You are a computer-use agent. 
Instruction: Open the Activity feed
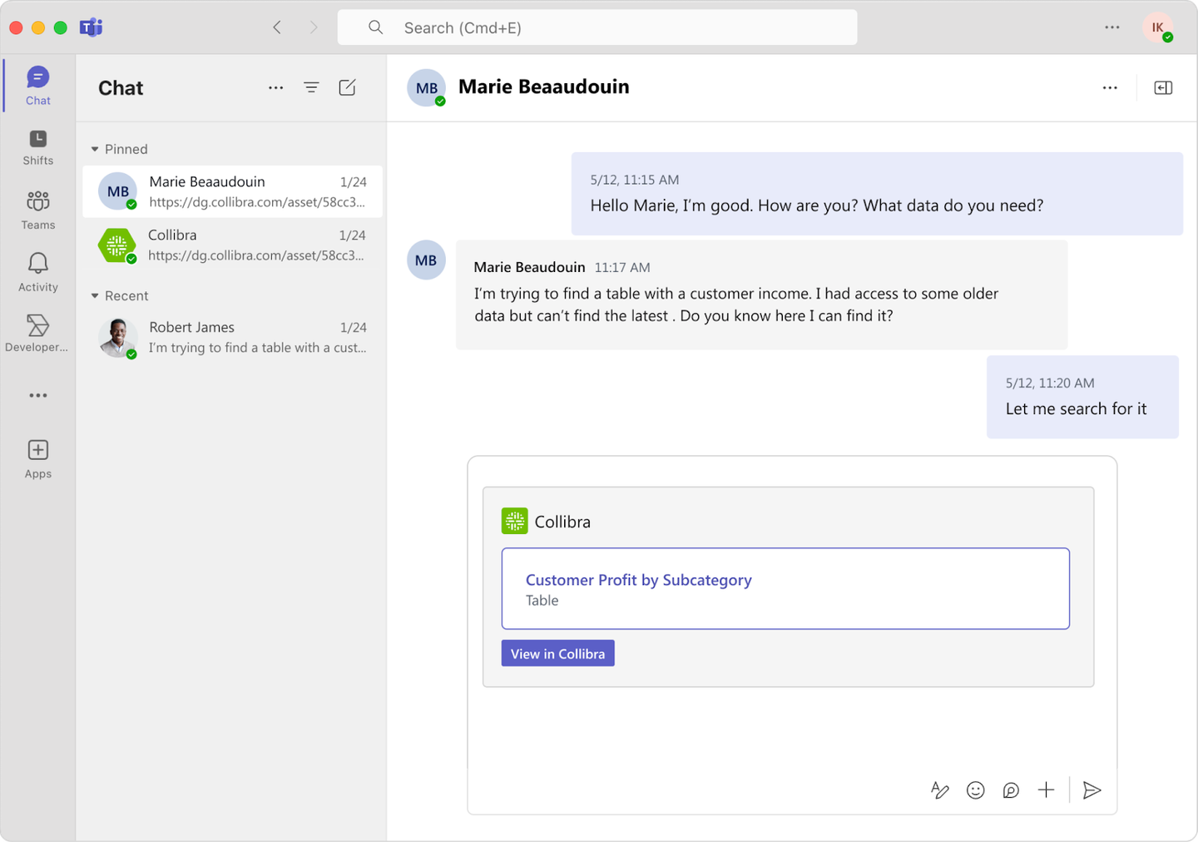pos(37,267)
